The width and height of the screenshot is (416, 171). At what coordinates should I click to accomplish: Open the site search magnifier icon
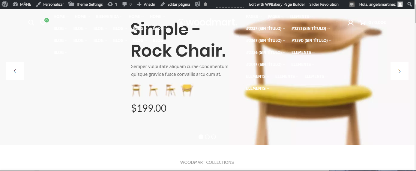coord(31,22)
